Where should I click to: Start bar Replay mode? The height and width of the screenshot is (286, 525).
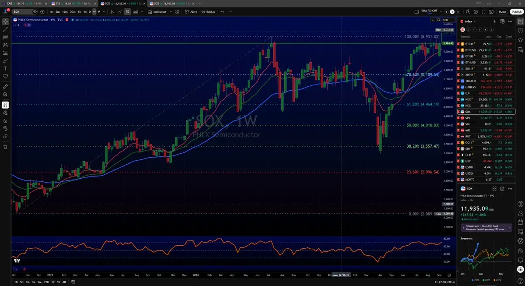pyautogui.click(x=208, y=11)
